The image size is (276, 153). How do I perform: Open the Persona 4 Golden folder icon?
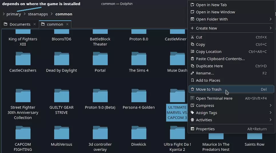tap(139, 96)
